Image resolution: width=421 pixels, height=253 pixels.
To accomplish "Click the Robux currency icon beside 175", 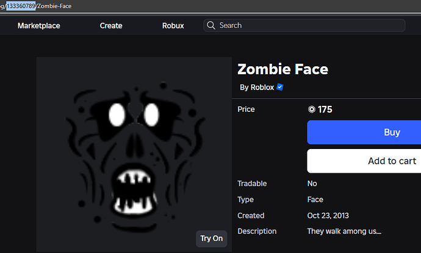I will (311, 109).
